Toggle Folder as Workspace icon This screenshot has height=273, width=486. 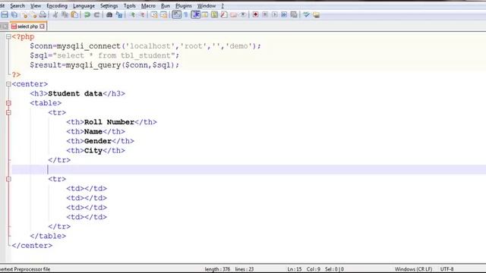[x=233, y=14]
